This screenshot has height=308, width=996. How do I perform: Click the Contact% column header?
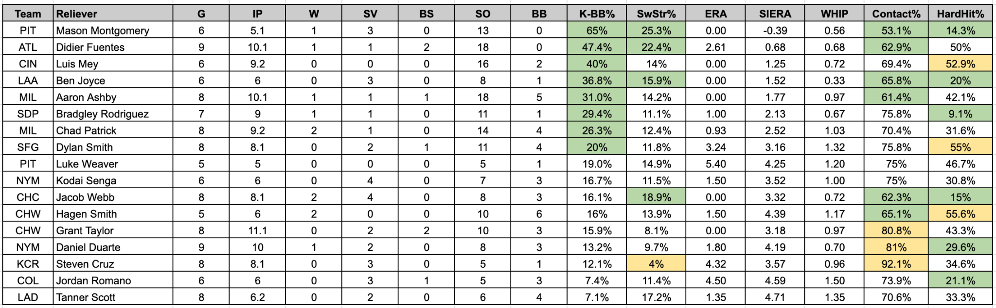896,14
